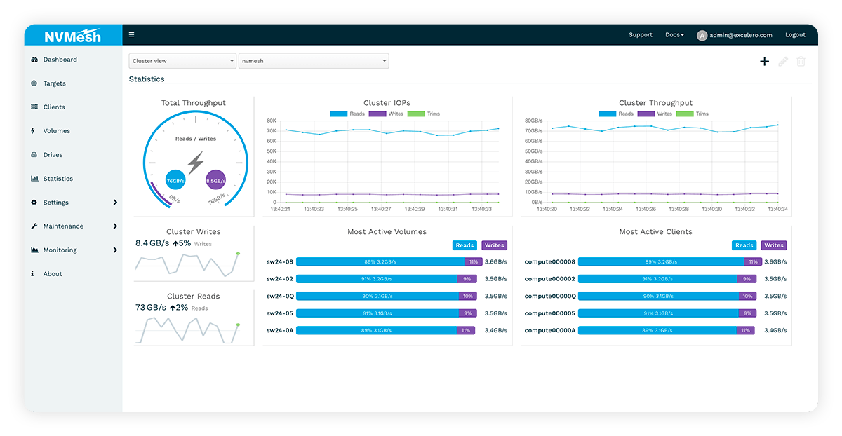Collapse the sidebar with the hamburger icon
The image size is (842, 436).
131,34
